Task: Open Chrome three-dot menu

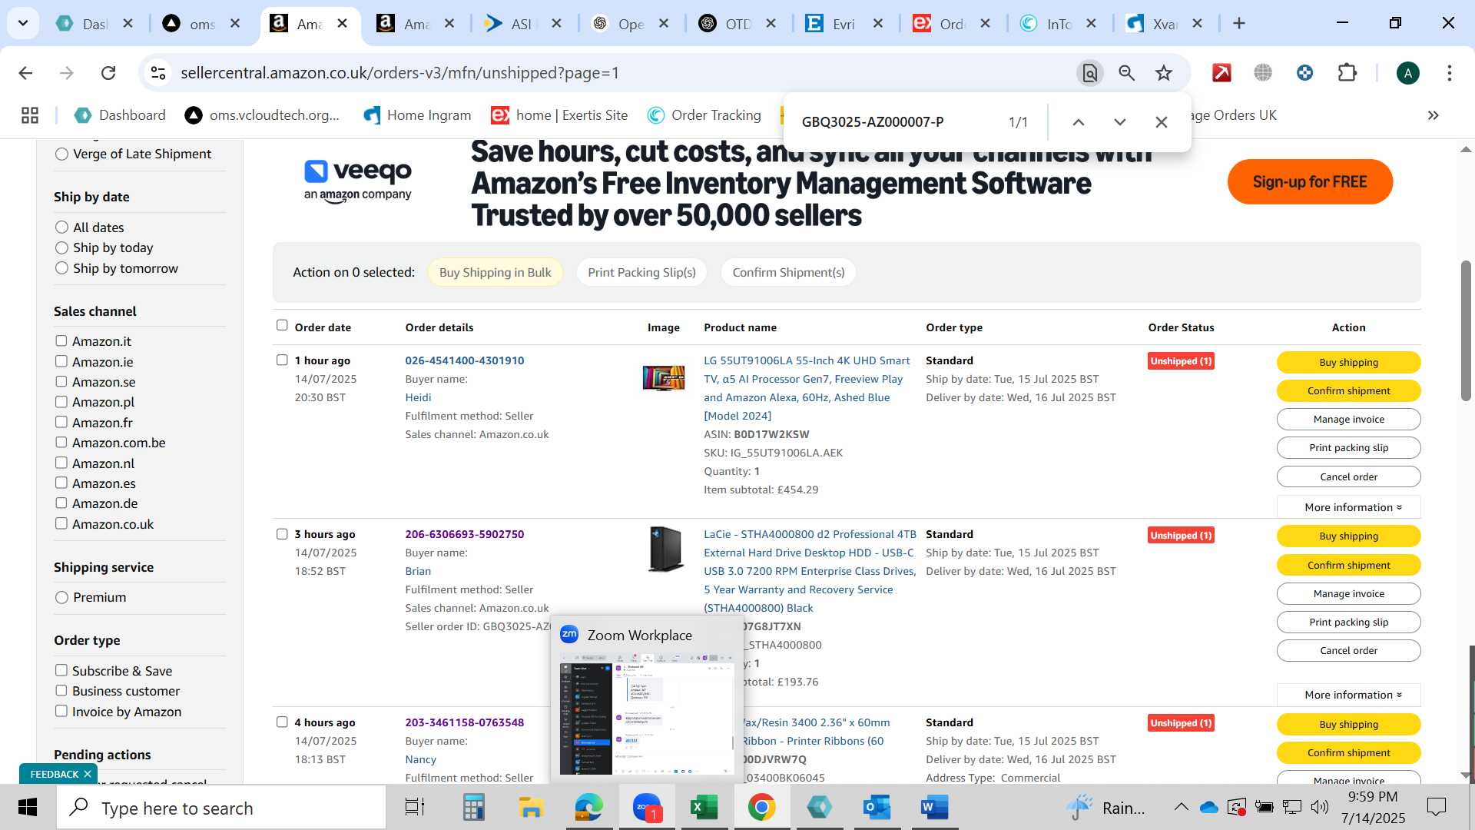Action: click(1449, 73)
